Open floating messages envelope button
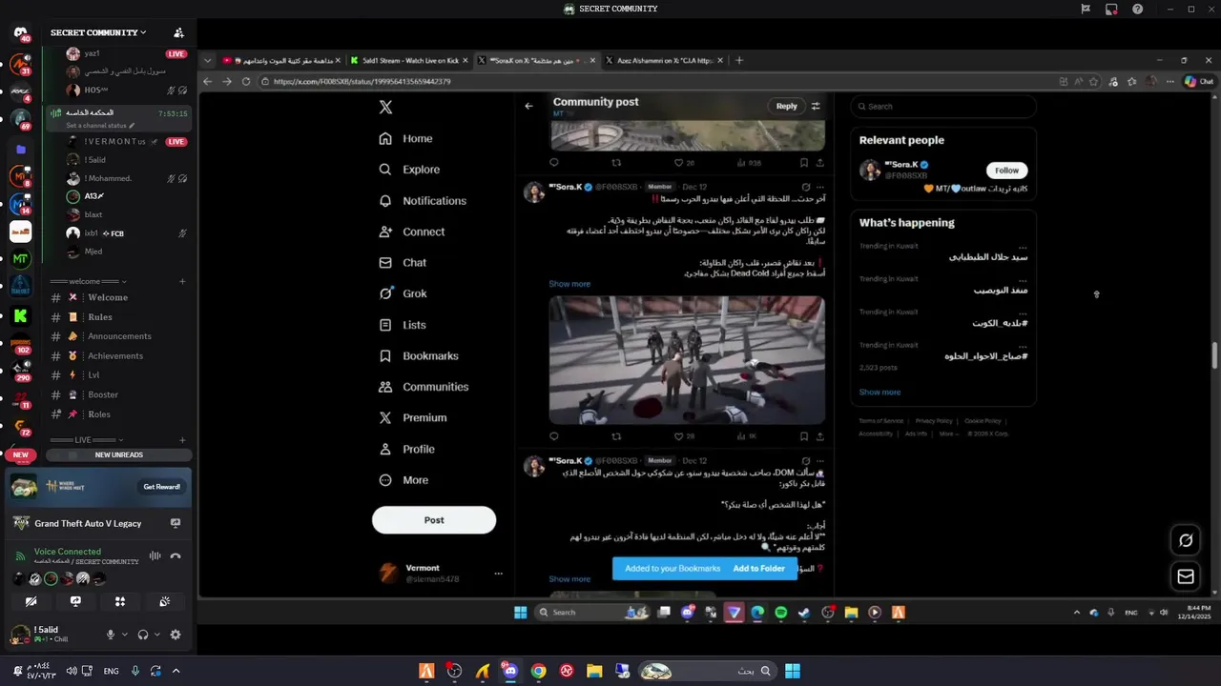This screenshot has width=1221, height=686. pyautogui.click(x=1186, y=576)
